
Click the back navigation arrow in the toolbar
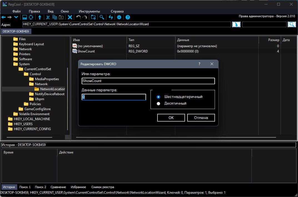4,17
